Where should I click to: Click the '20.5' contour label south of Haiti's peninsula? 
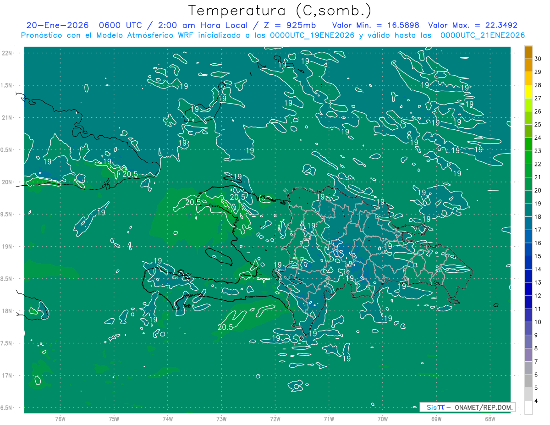(225, 327)
